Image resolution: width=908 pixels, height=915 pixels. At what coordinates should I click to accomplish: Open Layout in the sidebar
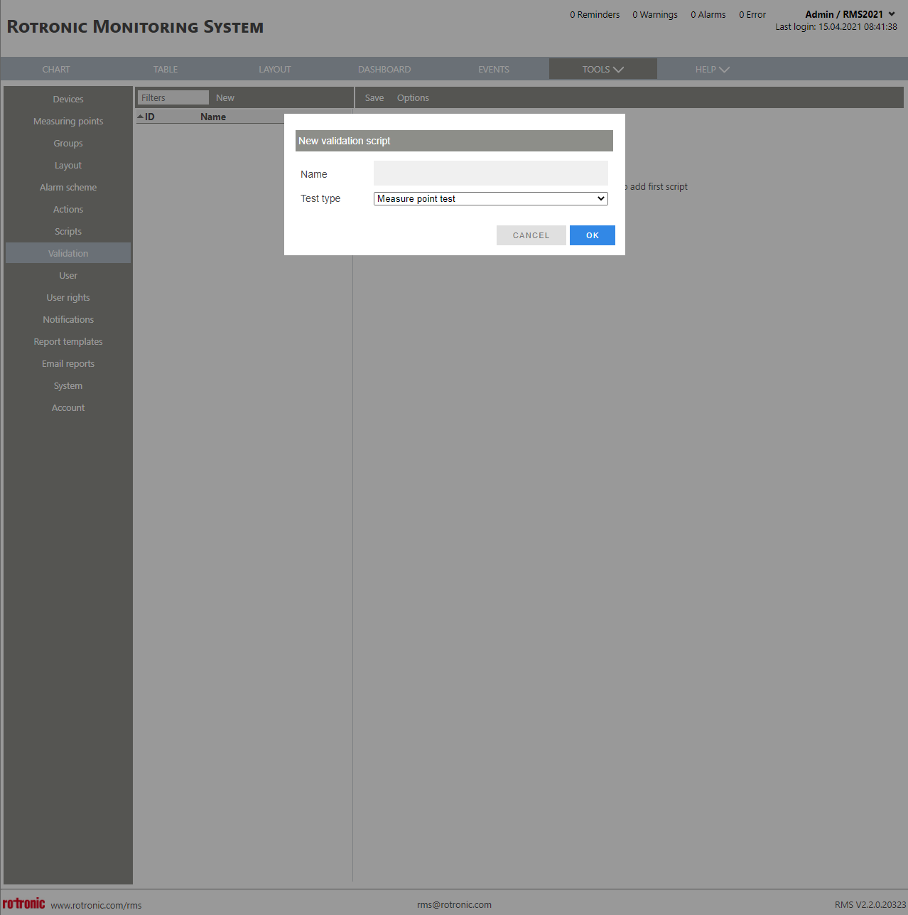point(68,165)
